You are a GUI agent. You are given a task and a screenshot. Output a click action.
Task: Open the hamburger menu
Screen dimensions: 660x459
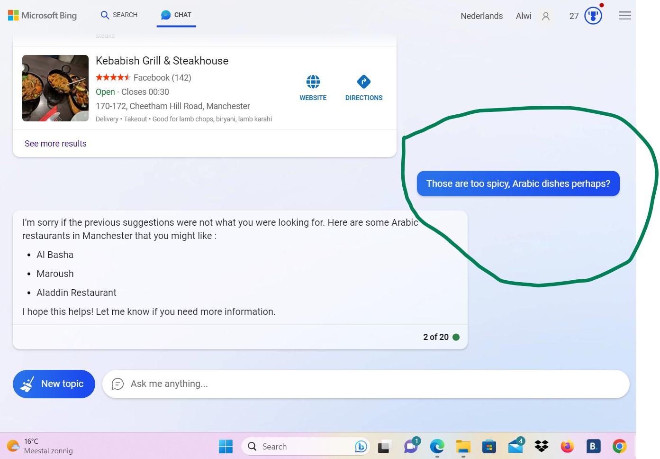(x=624, y=15)
